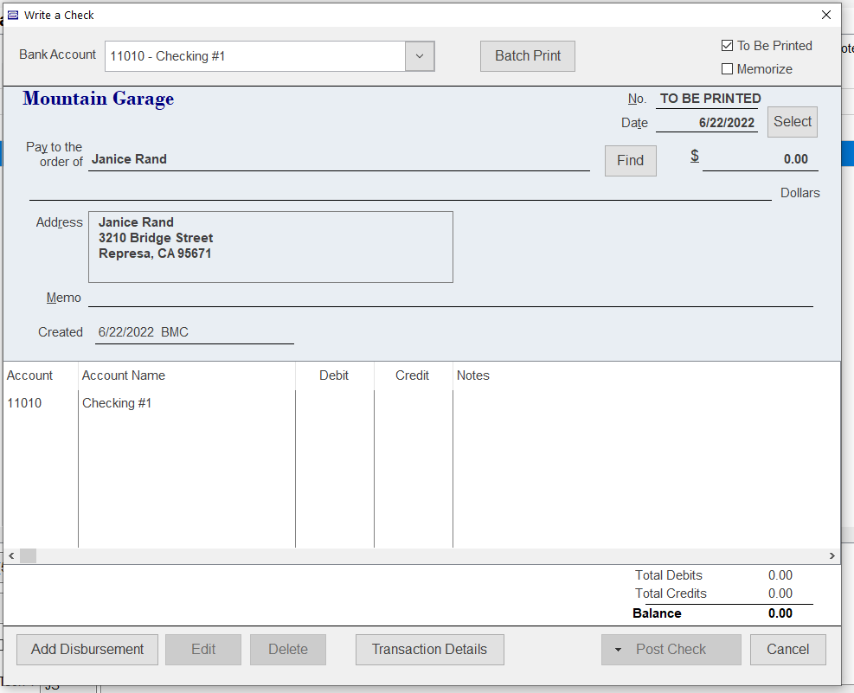The height and width of the screenshot is (693, 854).
Task: Expand the Post Check dropdown arrow
Action: tap(618, 650)
